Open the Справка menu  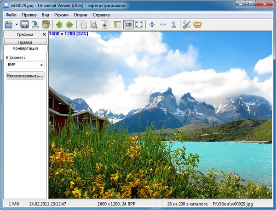(101, 15)
